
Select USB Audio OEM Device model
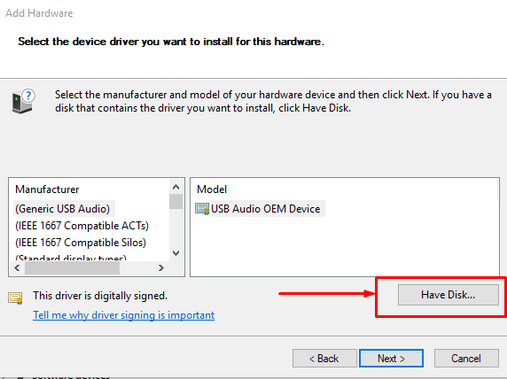point(265,209)
